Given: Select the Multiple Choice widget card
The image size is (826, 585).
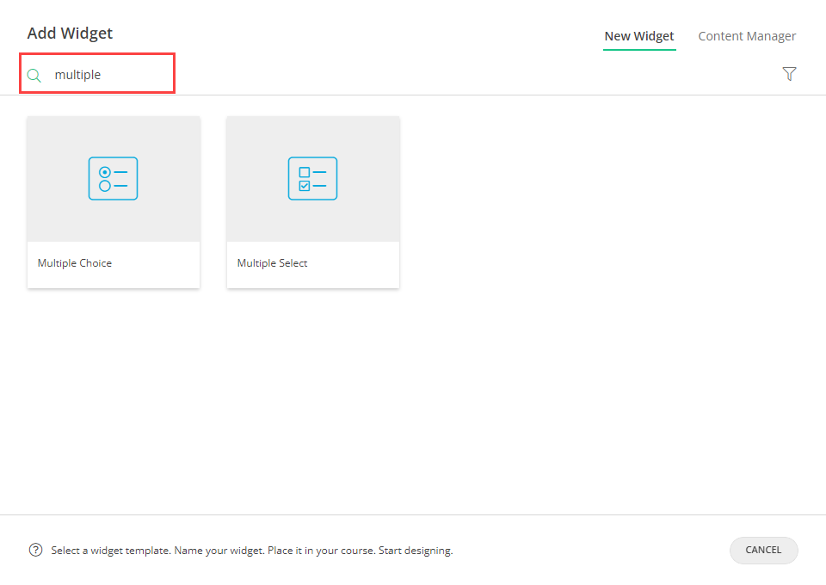Looking at the screenshot, I should [113, 202].
